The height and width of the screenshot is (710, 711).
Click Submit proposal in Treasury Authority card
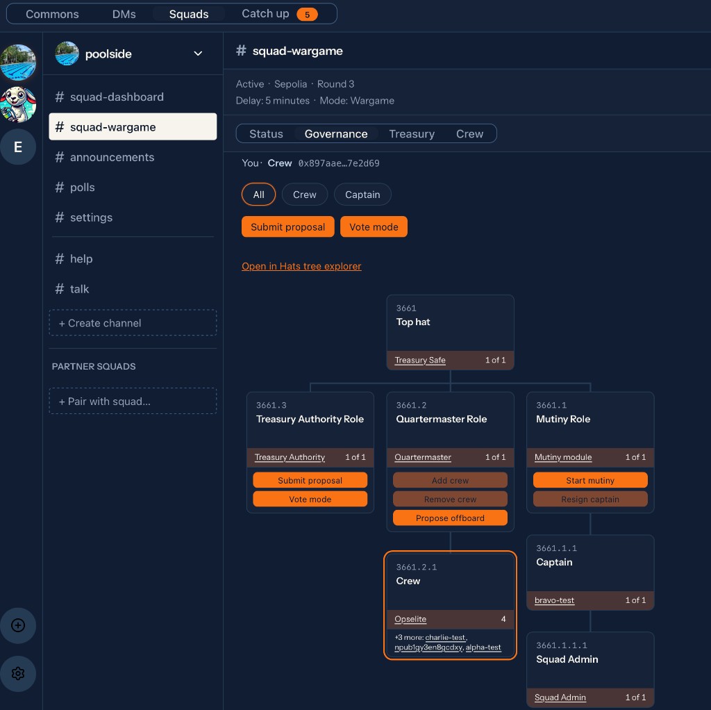(x=310, y=480)
